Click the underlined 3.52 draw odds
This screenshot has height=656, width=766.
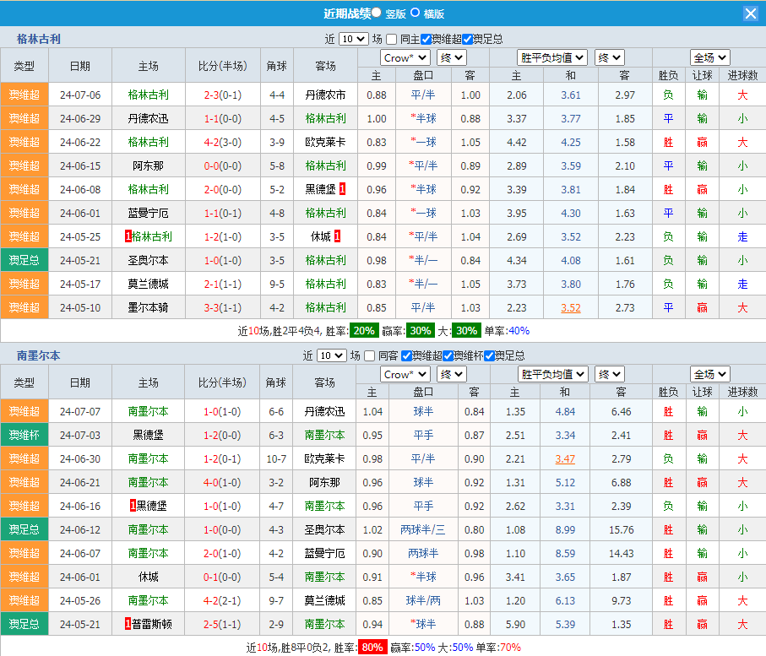(571, 307)
